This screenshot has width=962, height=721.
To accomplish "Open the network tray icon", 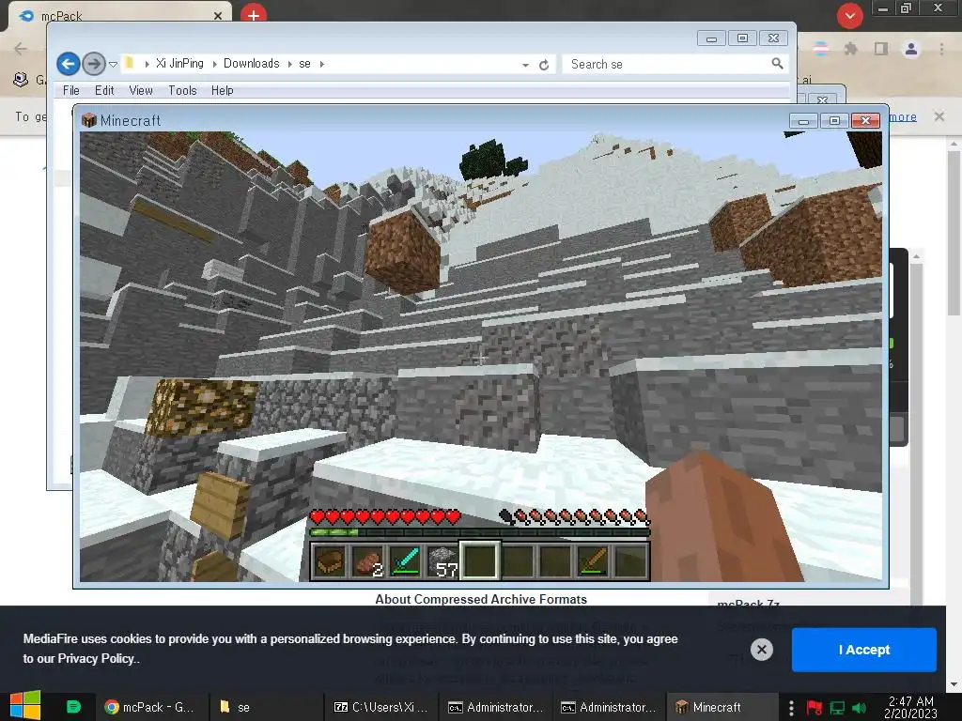I will point(837,708).
